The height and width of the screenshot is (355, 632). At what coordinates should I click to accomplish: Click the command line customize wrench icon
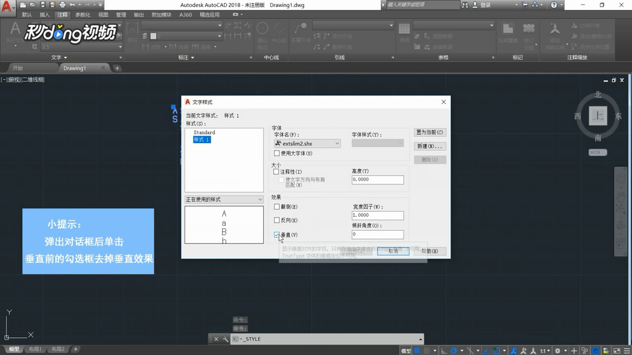[225, 339]
